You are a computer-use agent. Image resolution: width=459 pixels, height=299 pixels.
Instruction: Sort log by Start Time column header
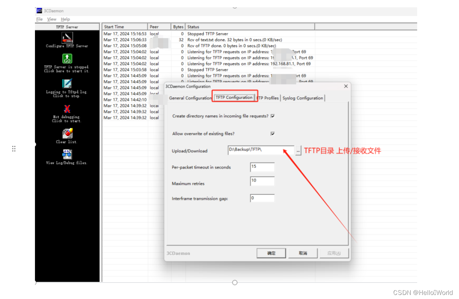(x=125, y=27)
